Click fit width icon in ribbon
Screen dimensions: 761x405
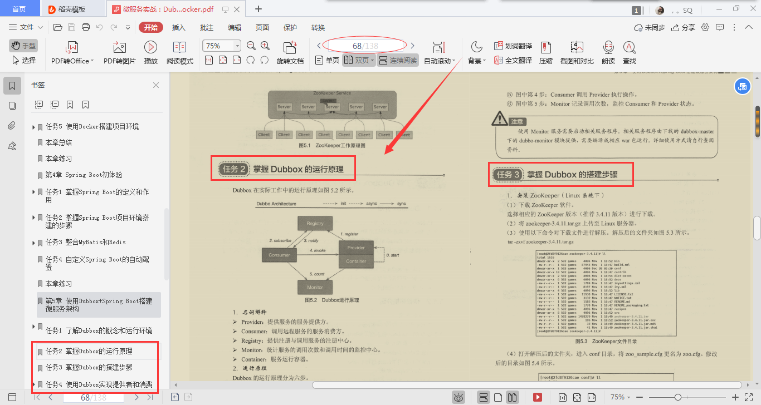tap(237, 60)
